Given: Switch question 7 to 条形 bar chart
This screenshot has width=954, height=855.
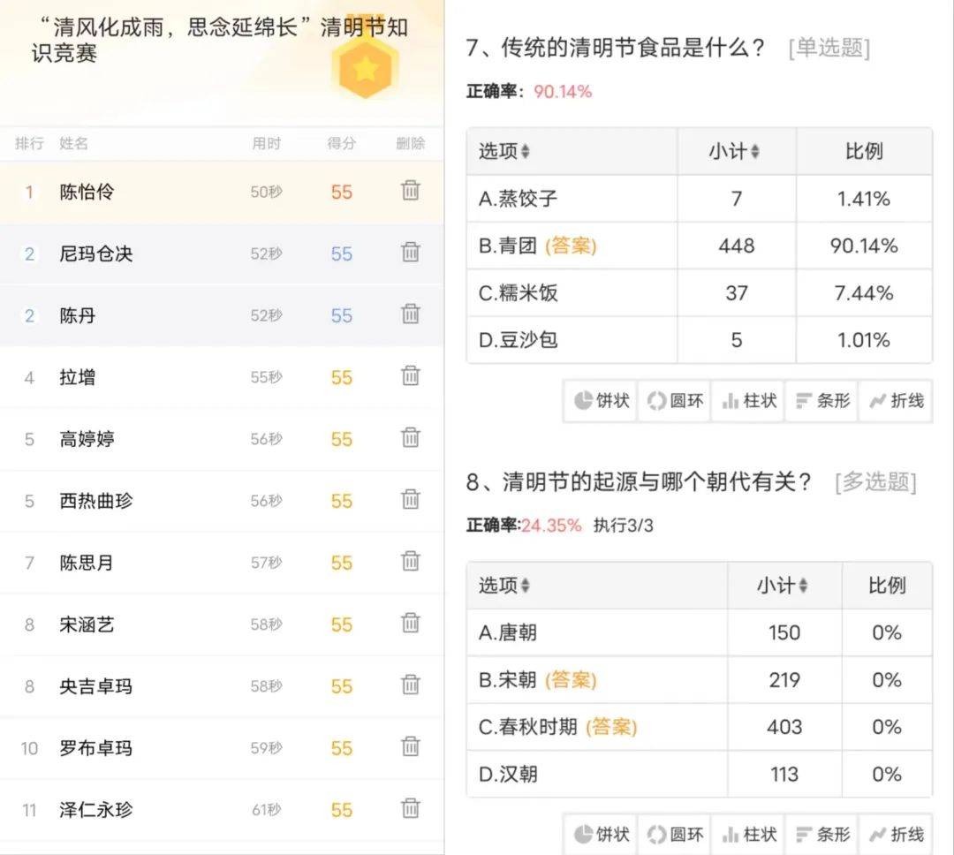Looking at the screenshot, I should click(x=822, y=401).
